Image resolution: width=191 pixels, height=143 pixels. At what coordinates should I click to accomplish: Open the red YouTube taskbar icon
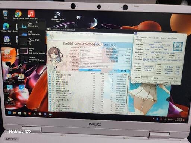[30, 114]
